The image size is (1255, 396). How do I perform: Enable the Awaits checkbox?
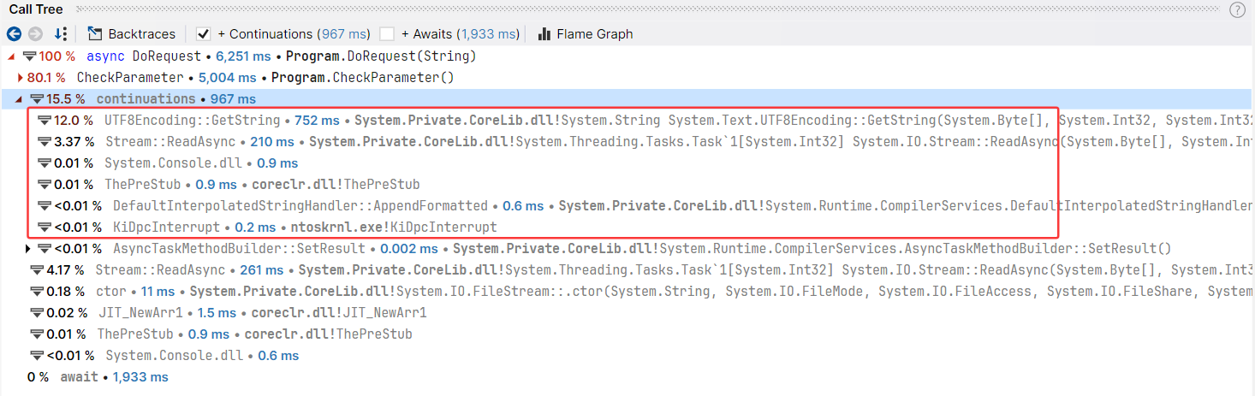tap(387, 34)
